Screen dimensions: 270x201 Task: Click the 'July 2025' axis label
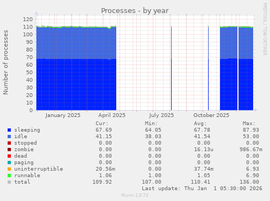click(161, 115)
